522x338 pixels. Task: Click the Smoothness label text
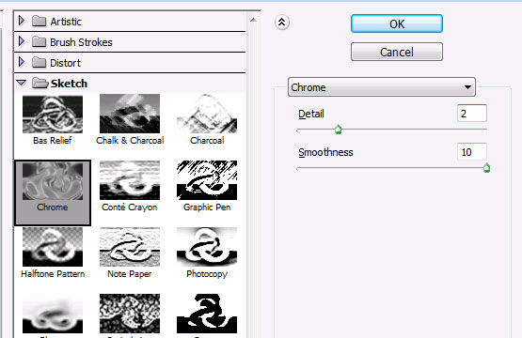[325, 152]
